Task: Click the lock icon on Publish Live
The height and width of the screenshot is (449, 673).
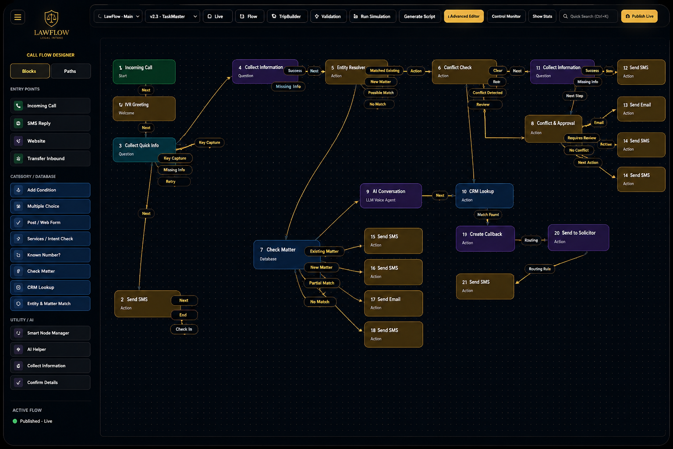Action: (628, 16)
